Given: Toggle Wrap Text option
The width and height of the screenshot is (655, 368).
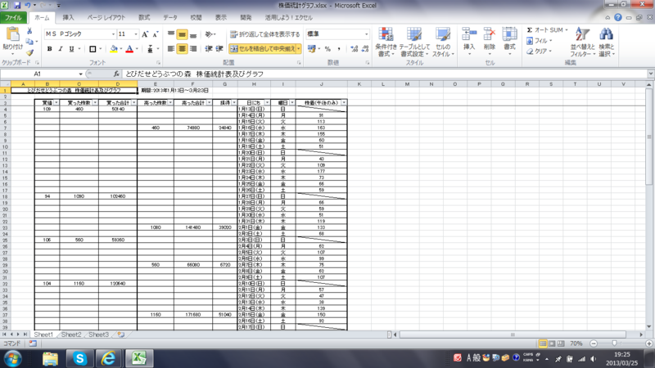Looking at the screenshot, I should pos(264,34).
